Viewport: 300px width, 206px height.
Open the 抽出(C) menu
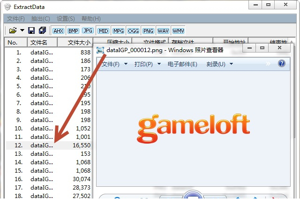coord(41,19)
